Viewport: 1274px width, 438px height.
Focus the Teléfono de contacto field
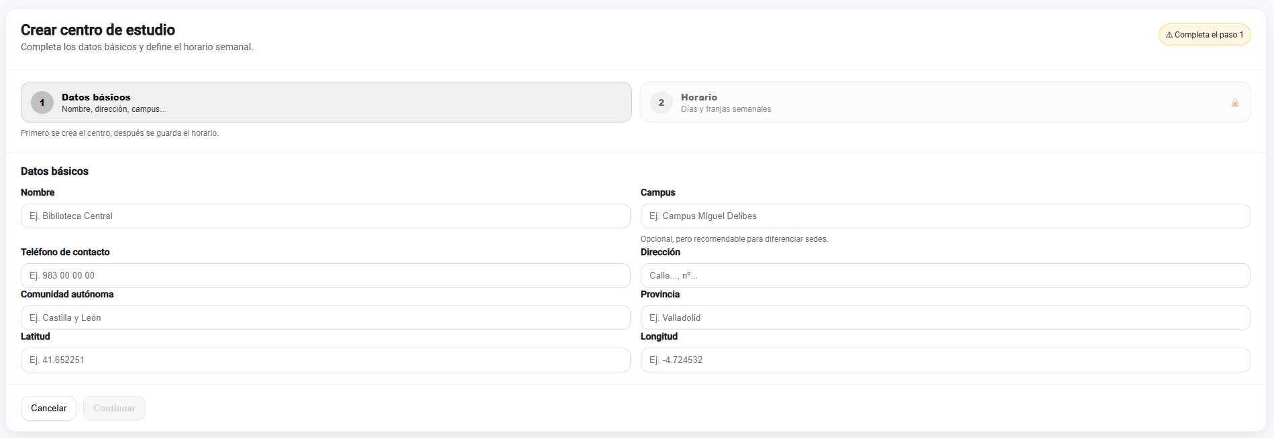pos(325,276)
